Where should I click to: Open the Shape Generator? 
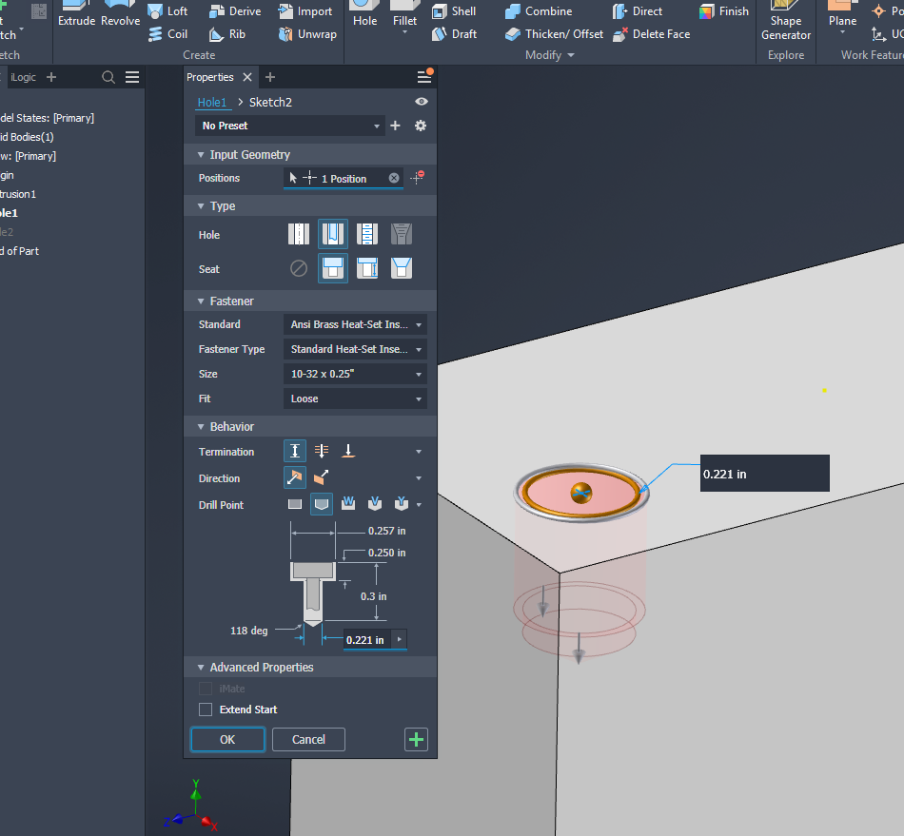pyautogui.click(x=786, y=21)
